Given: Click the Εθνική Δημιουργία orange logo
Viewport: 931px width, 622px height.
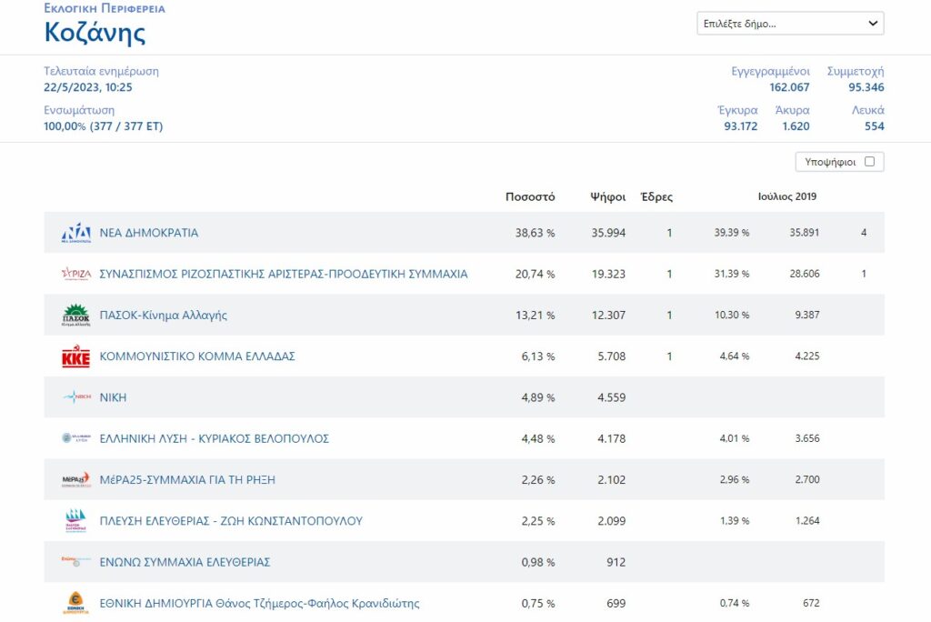Looking at the screenshot, I should click(x=75, y=603).
